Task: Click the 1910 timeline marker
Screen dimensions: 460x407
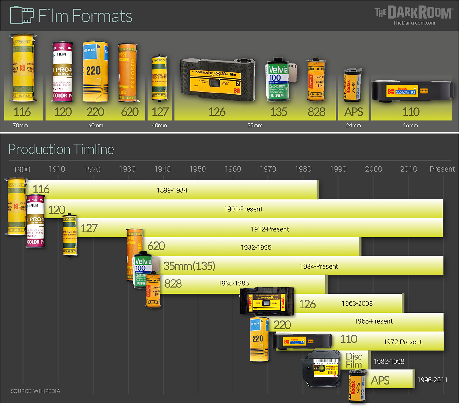Action: coord(57,169)
